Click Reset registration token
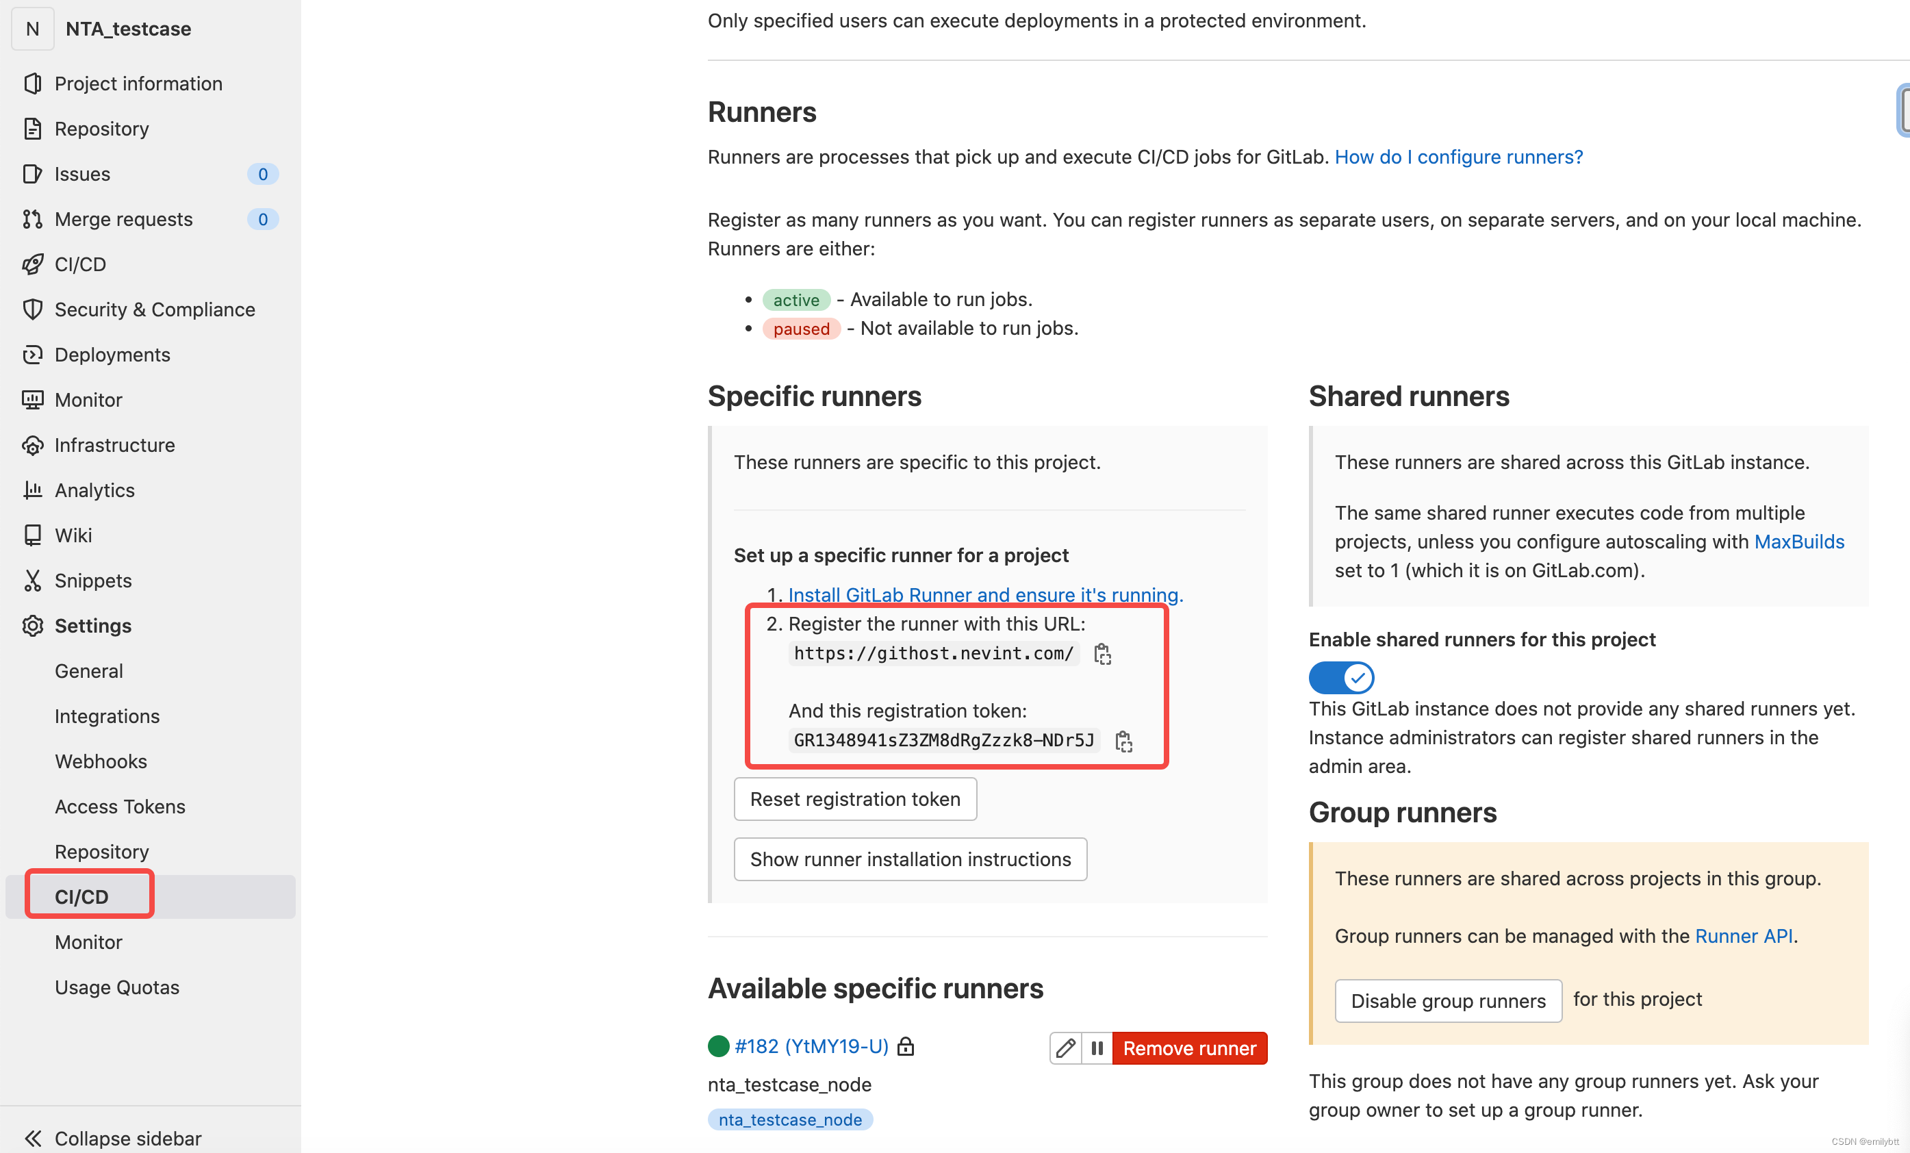Screen dimensions: 1910x1153 [x=855, y=798]
